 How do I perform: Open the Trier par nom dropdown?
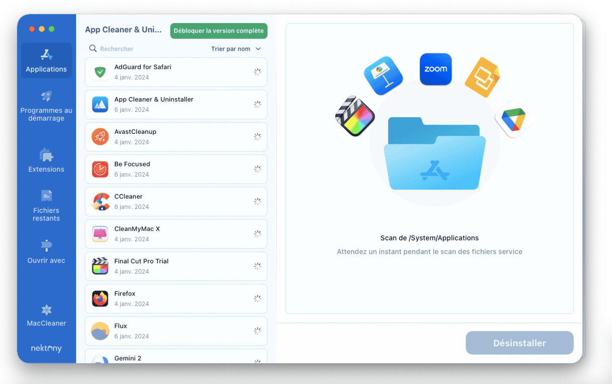[236, 49]
